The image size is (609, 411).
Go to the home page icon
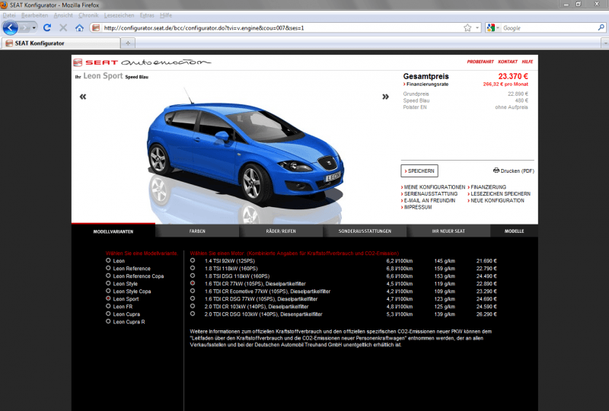pyautogui.click(x=79, y=27)
